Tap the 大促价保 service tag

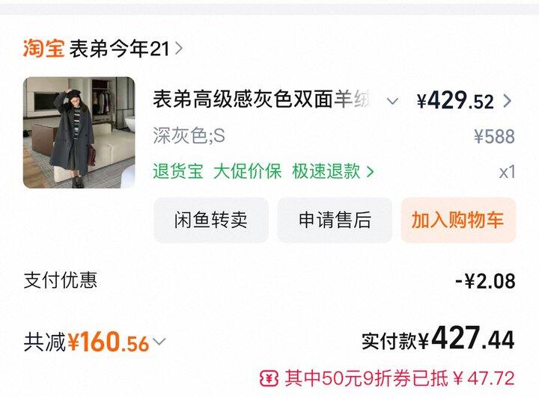click(248, 171)
